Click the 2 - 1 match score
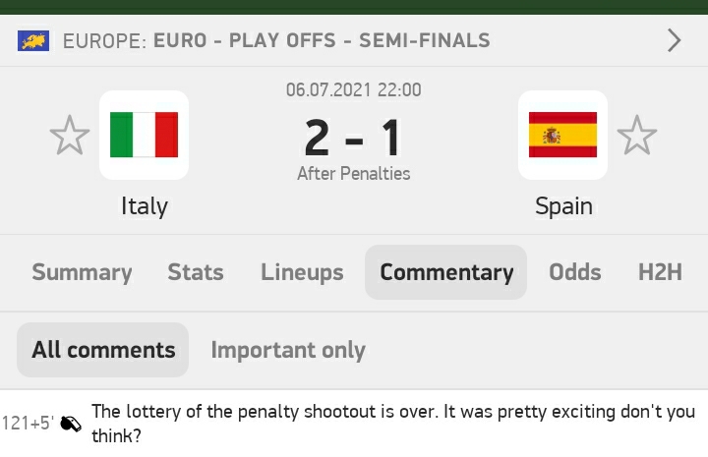 (x=354, y=138)
